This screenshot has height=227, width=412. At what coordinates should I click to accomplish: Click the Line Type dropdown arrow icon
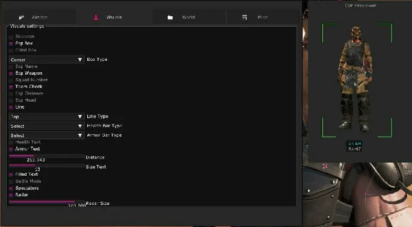80,117
